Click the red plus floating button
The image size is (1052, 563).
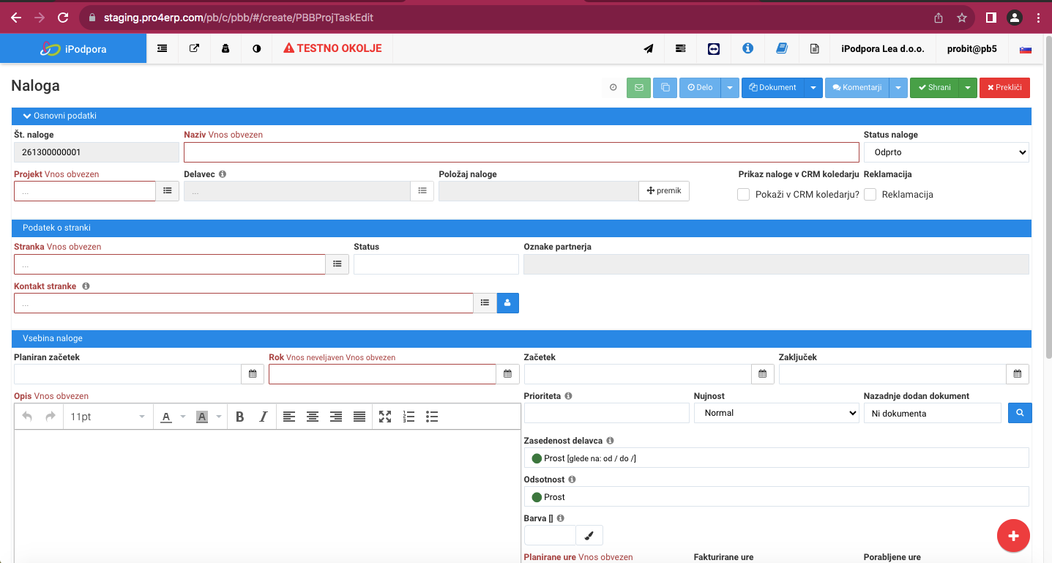point(1013,536)
